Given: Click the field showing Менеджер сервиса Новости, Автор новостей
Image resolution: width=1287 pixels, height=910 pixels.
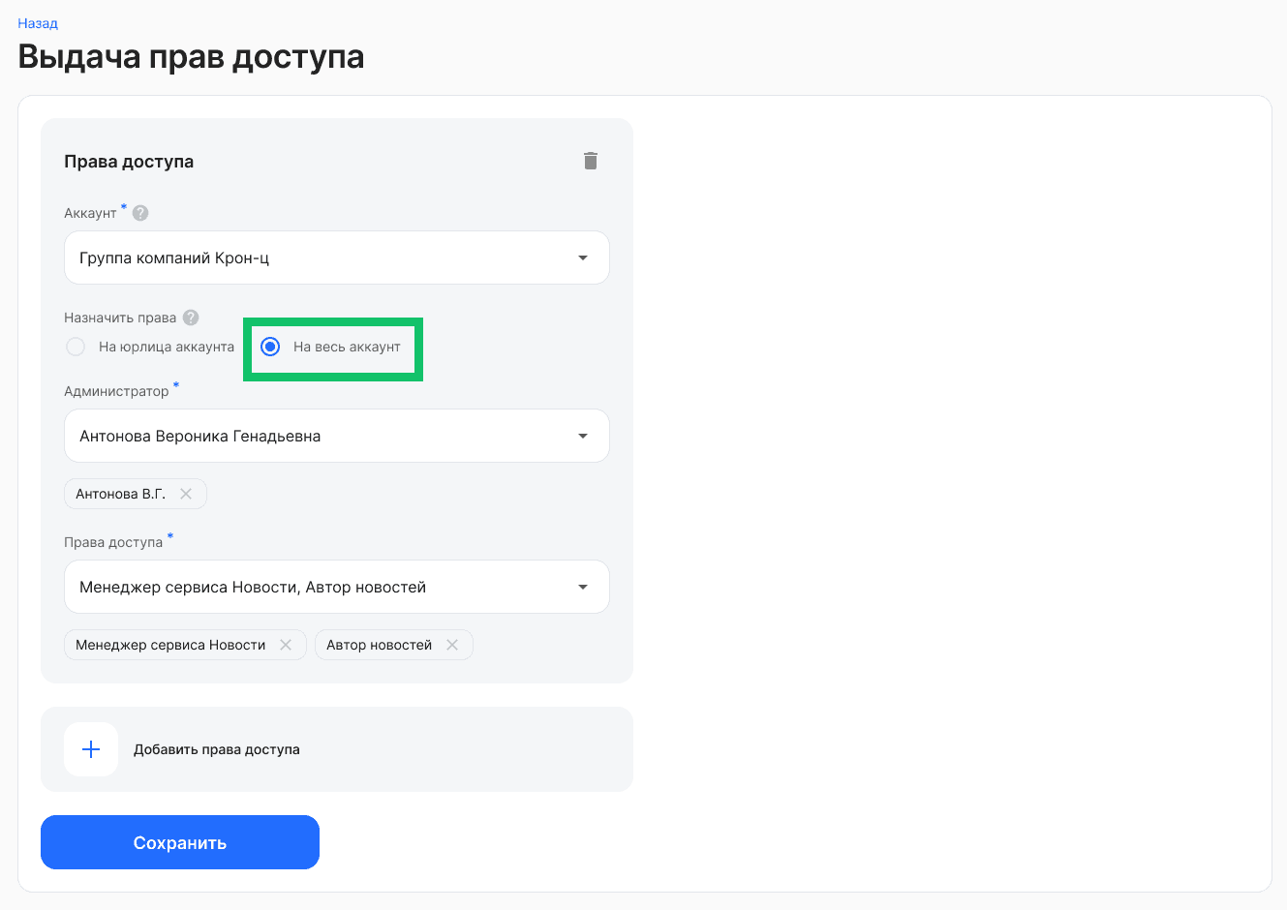Looking at the screenshot, I should (x=291, y=587).
